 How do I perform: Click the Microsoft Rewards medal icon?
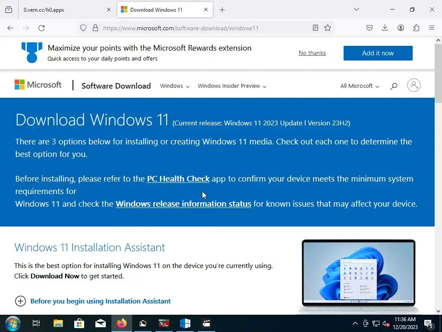[x=32, y=52]
